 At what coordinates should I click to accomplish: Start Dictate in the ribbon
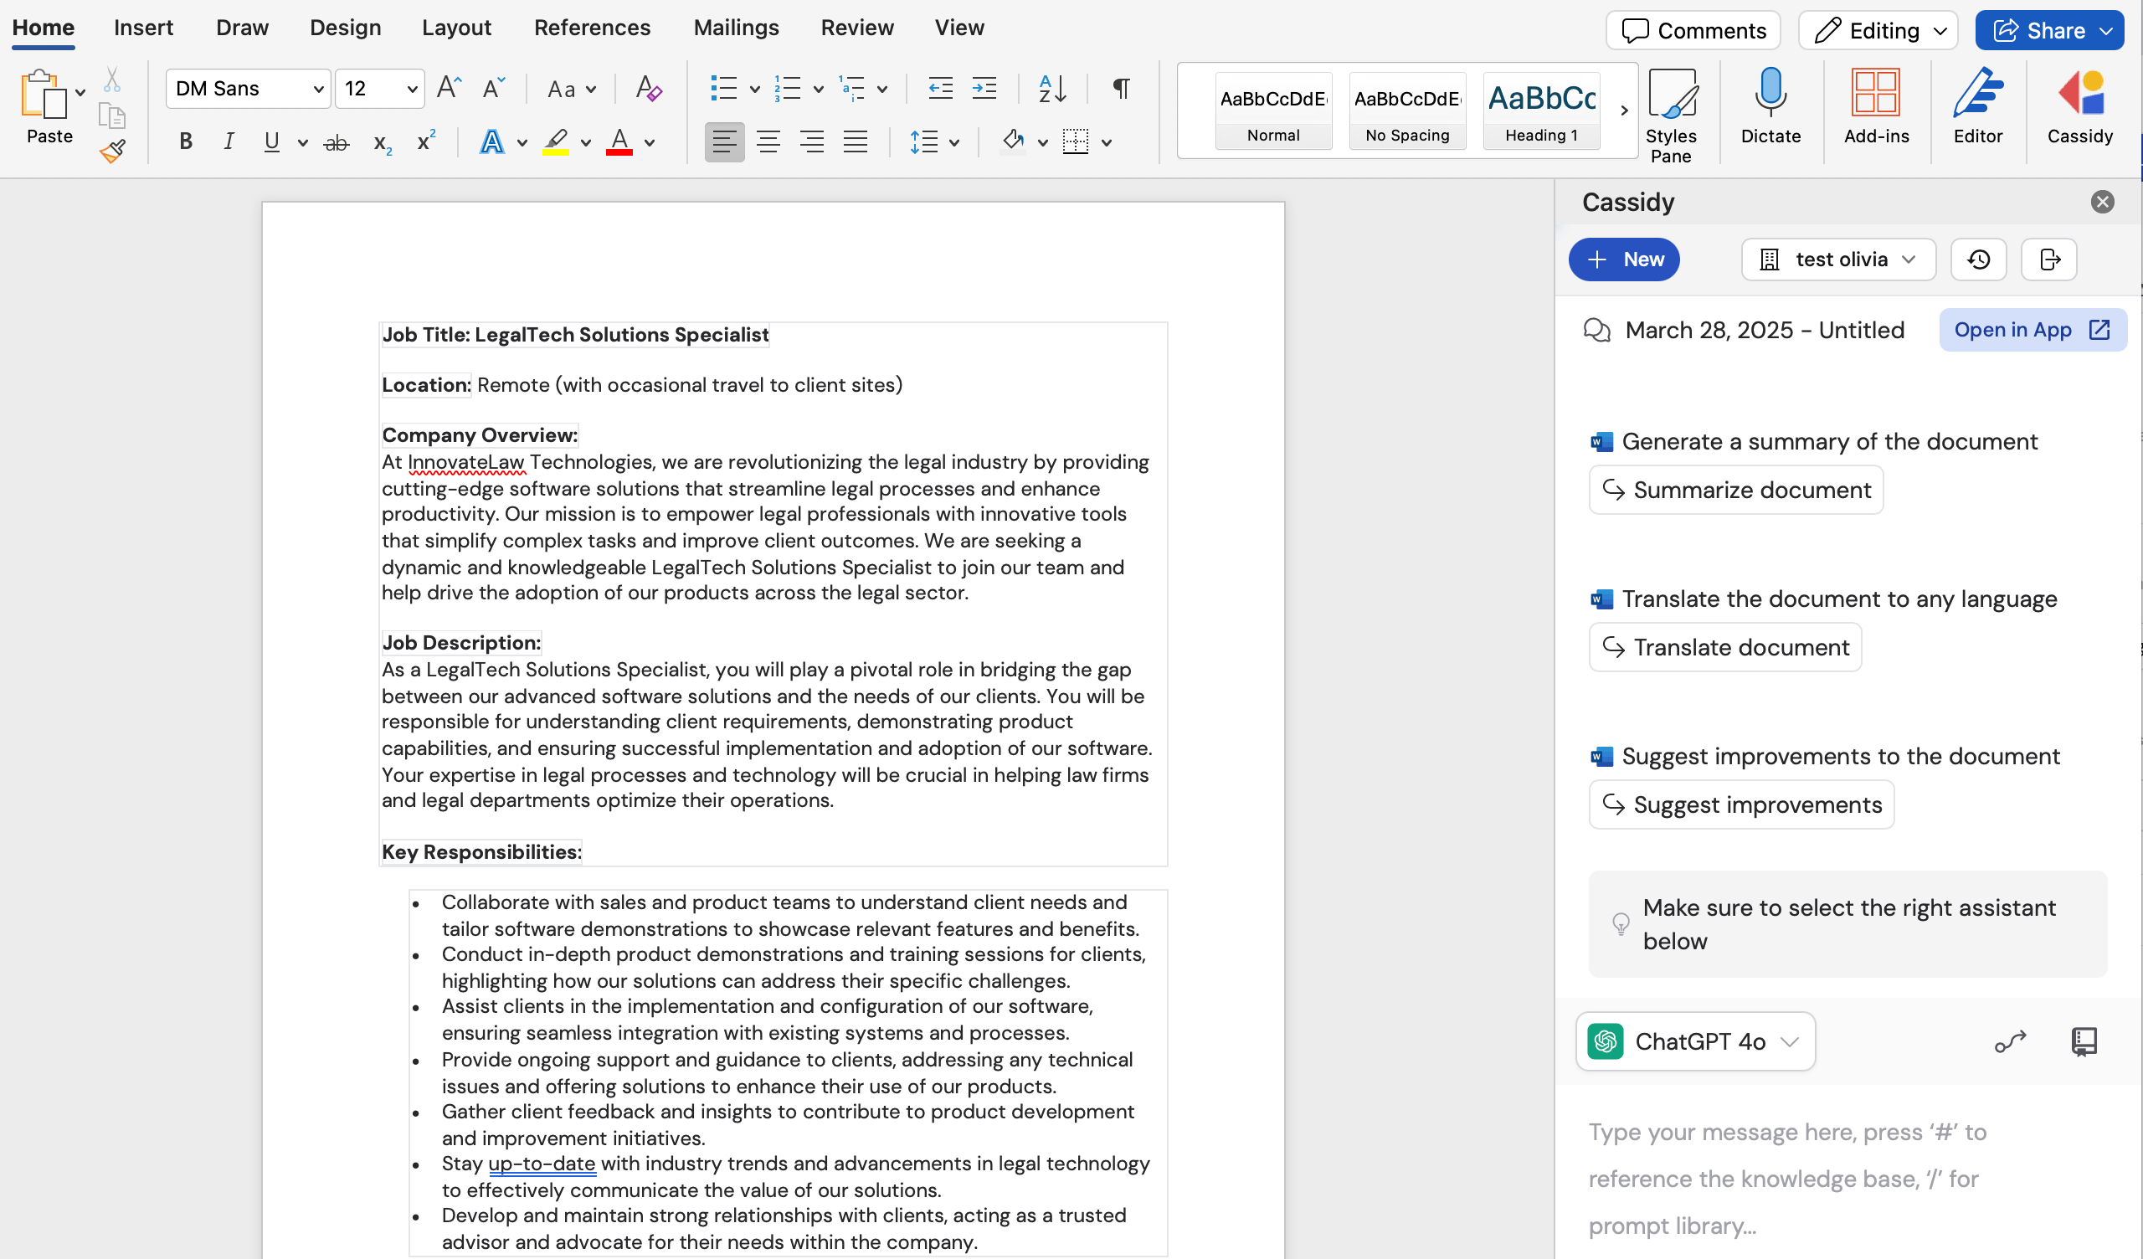coord(1770,106)
